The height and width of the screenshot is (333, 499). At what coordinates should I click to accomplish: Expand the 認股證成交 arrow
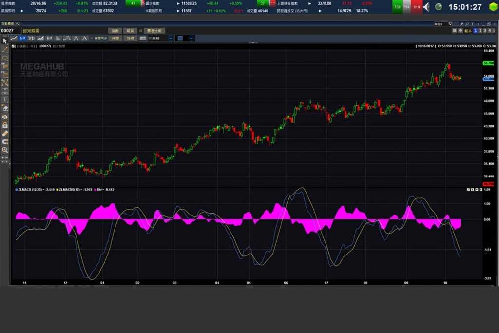[320, 11]
